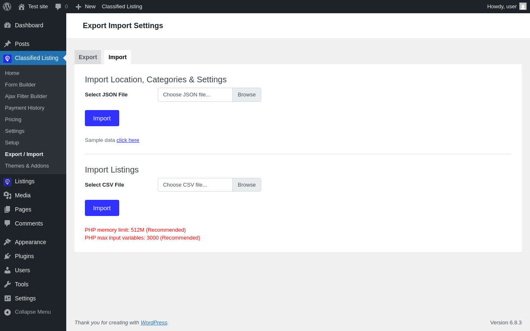530x331 pixels.
Task: Click Import button under CSV file
Action: click(x=102, y=208)
